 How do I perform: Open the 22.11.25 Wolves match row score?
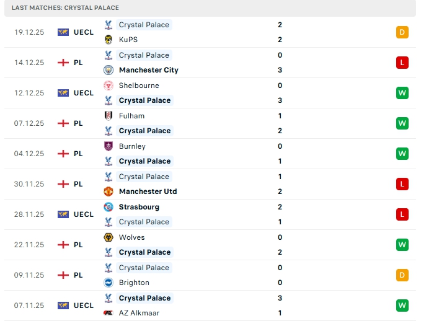(x=280, y=245)
